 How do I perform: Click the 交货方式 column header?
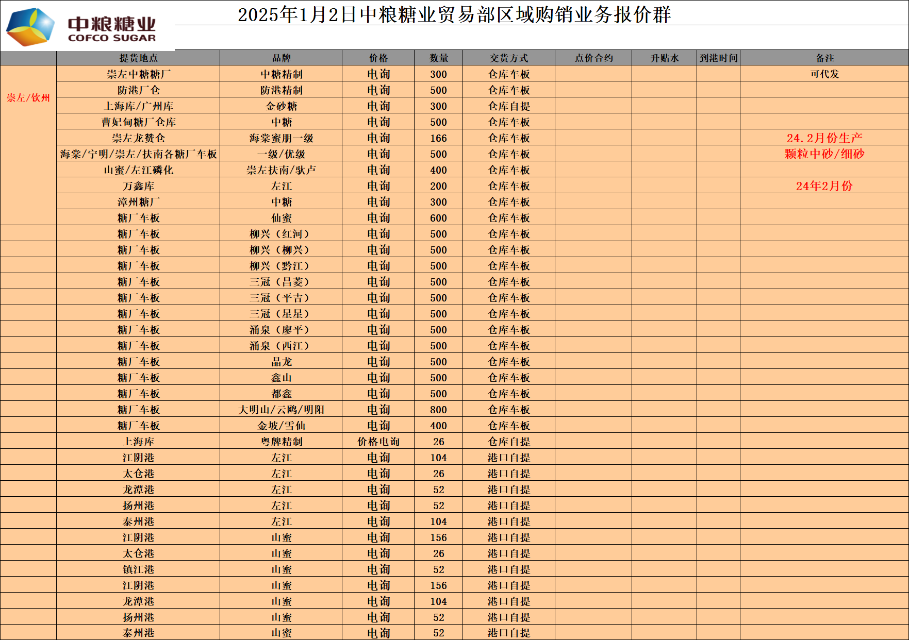[x=508, y=58]
